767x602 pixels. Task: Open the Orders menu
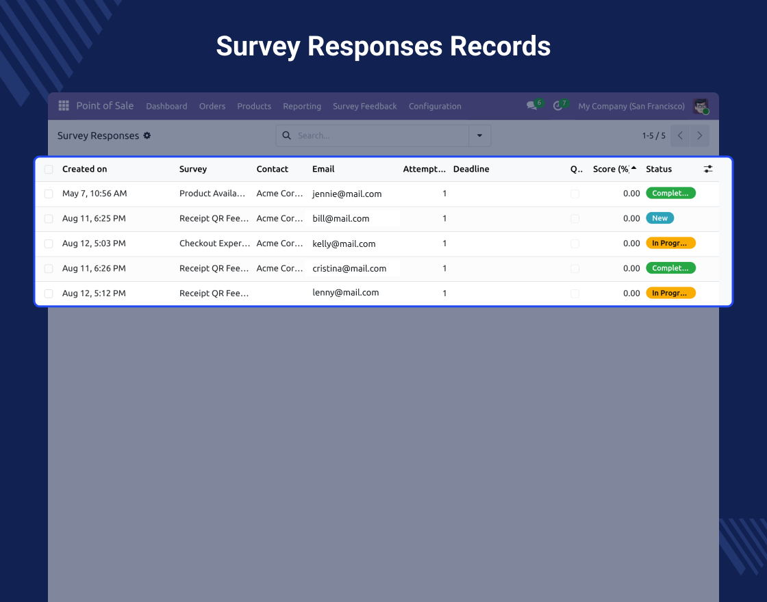click(x=212, y=106)
